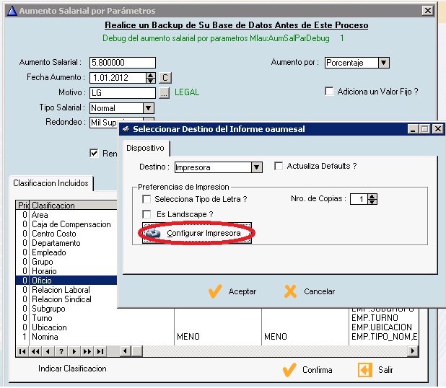Screen dimensions: 446x388
Task: Select the Dispositivo tab
Action: click(147, 148)
